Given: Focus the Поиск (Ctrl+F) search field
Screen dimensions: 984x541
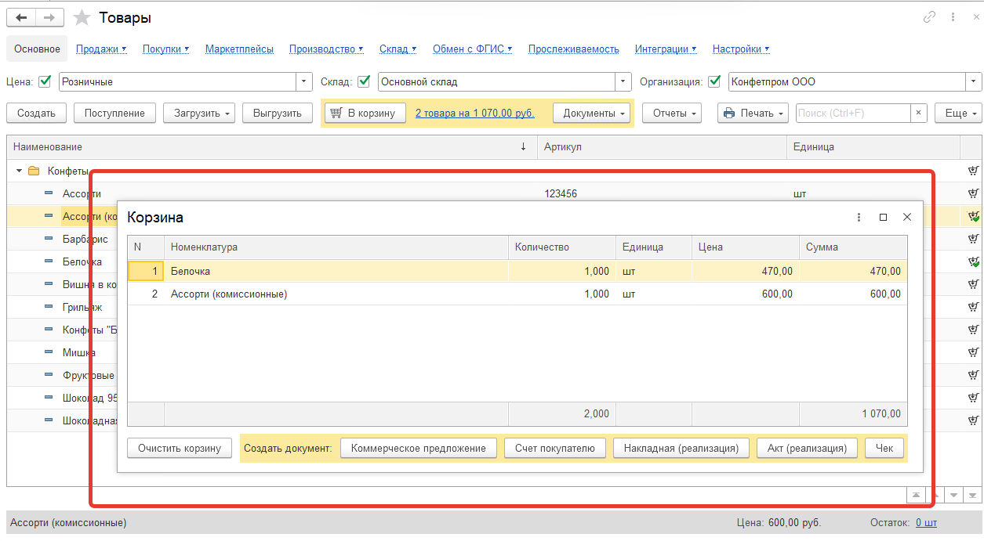Looking at the screenshot, I should [853, 114].
